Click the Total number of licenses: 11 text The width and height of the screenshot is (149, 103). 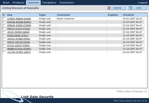132,91
